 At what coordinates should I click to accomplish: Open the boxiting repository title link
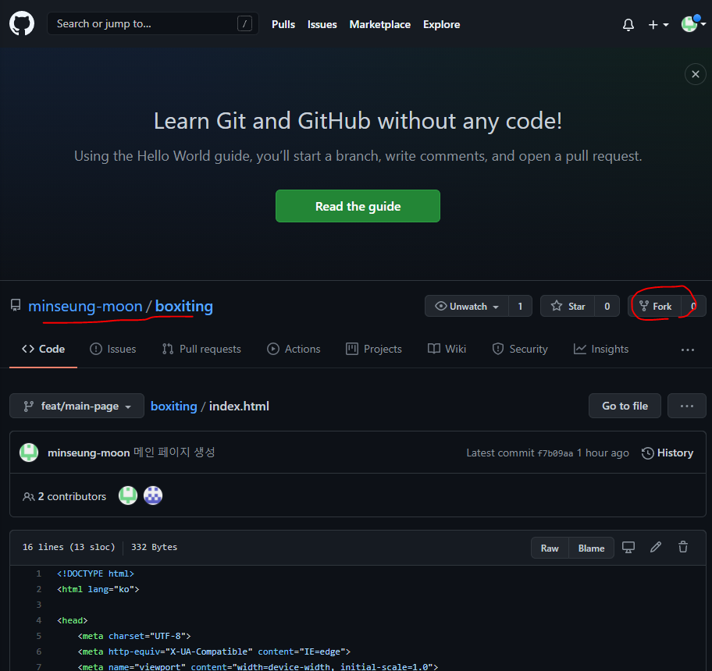point(184,306)
